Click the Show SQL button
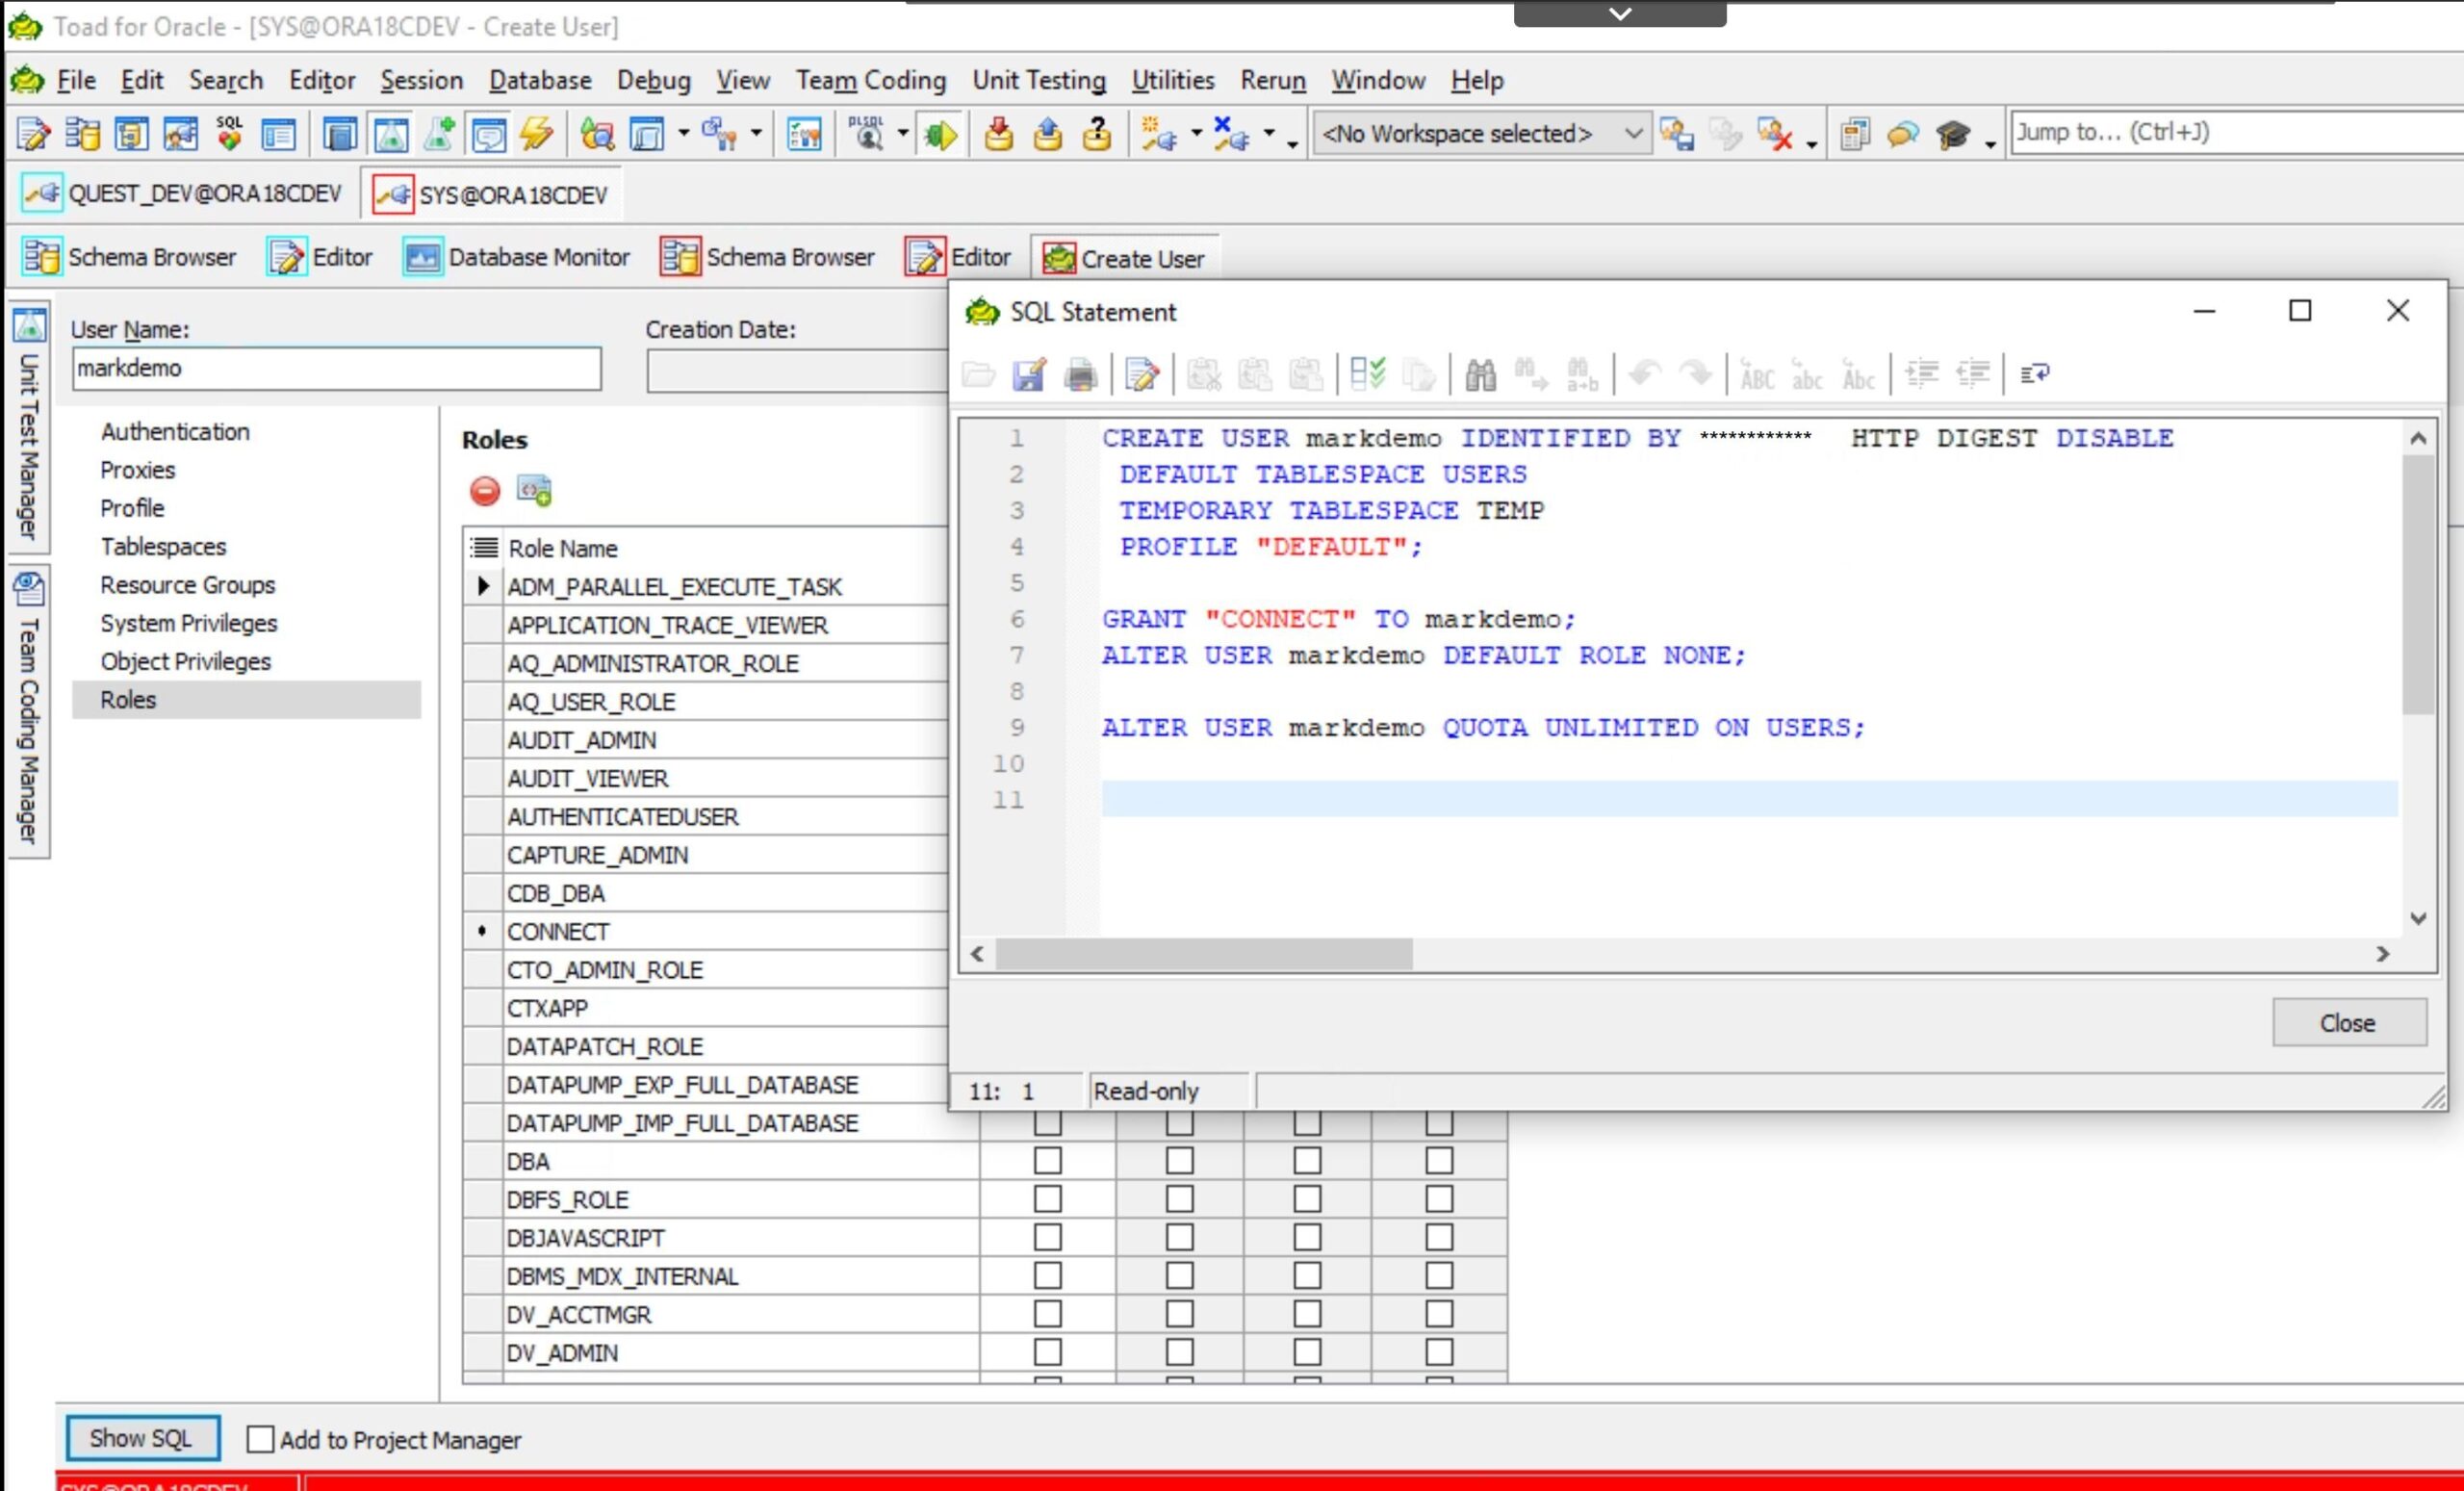The width and height of the screenshot is (2464, 1491). [x=139, y=1440]
